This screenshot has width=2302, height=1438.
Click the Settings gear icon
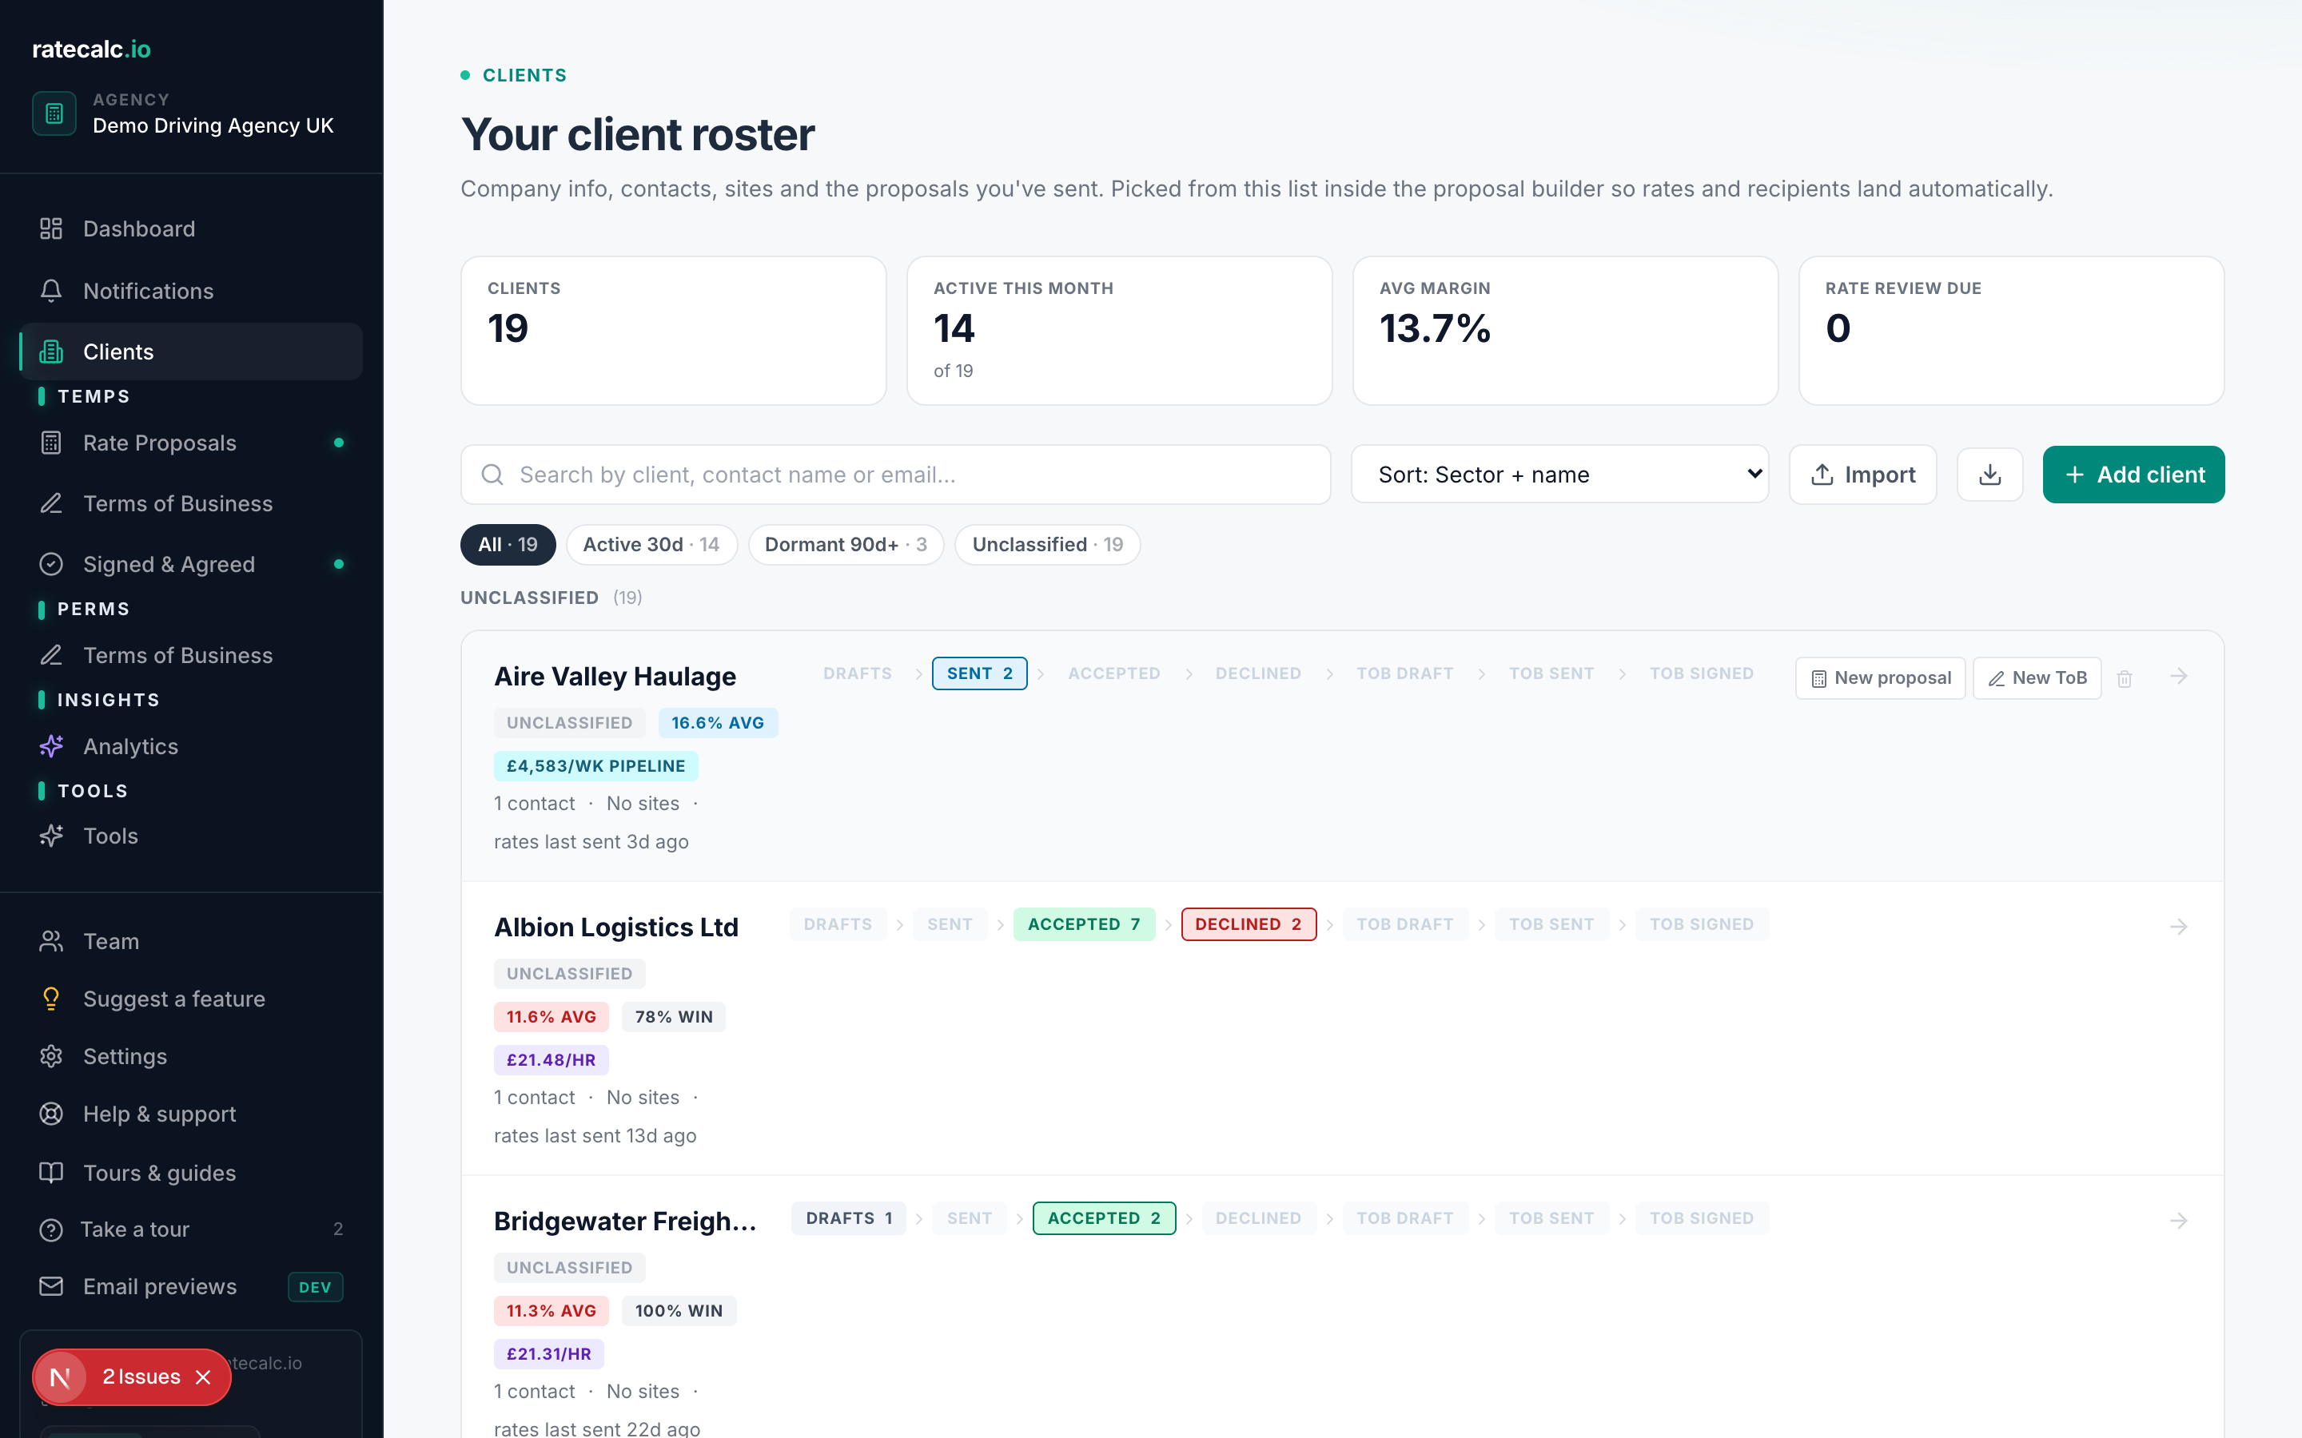51,1057
